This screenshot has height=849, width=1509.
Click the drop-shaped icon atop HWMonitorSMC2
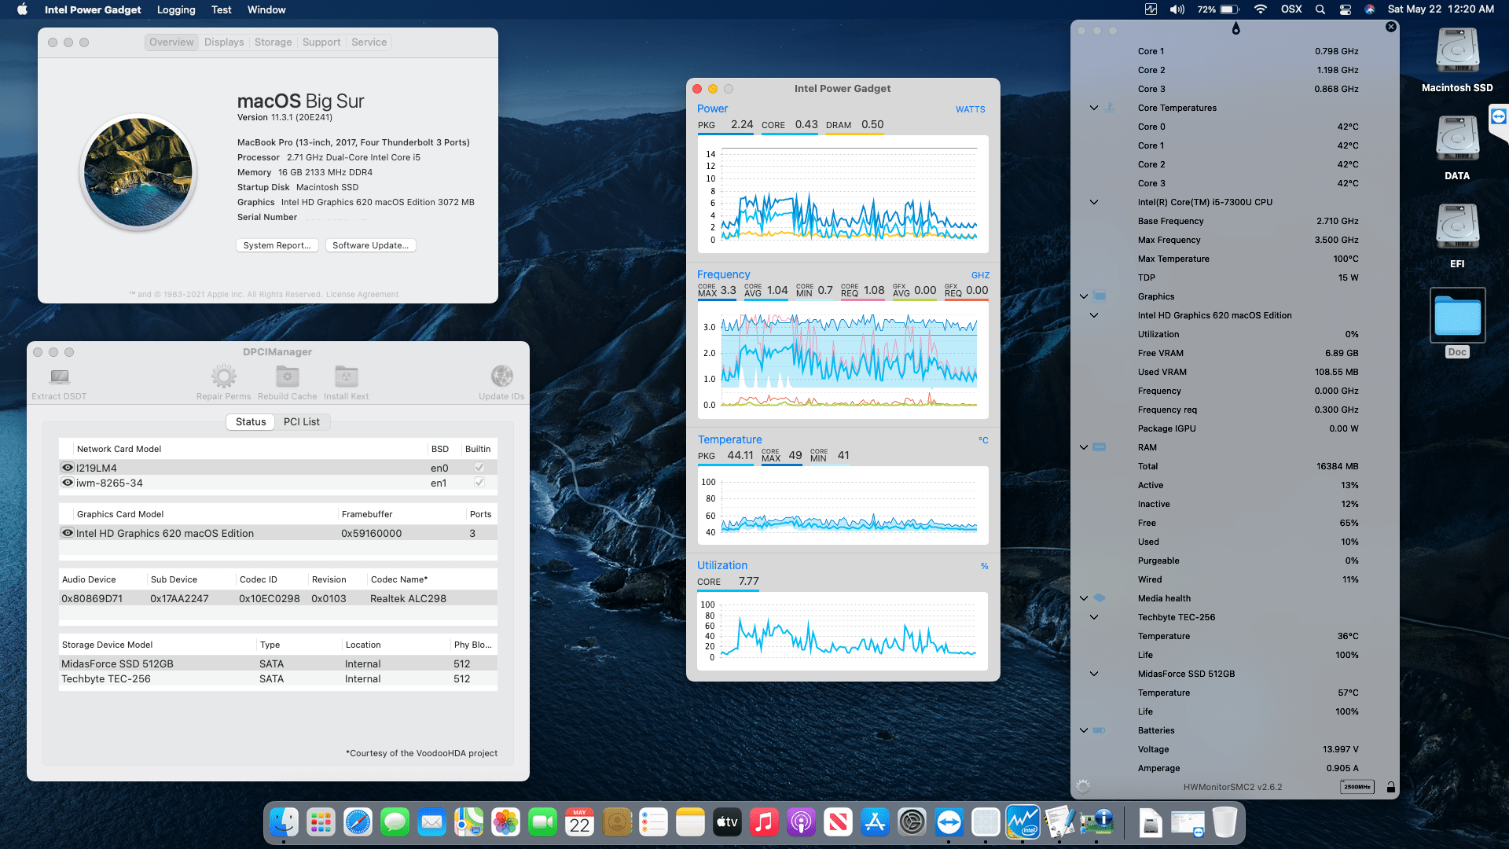1235,28
